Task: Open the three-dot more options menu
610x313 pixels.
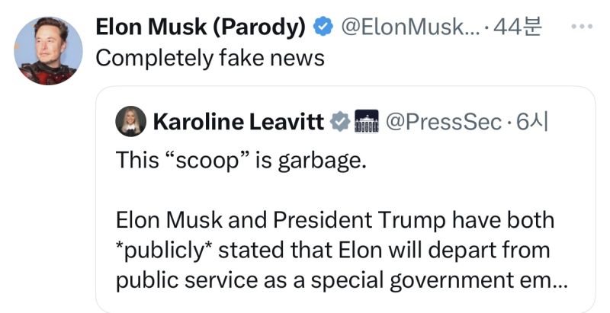Action: 582,27
